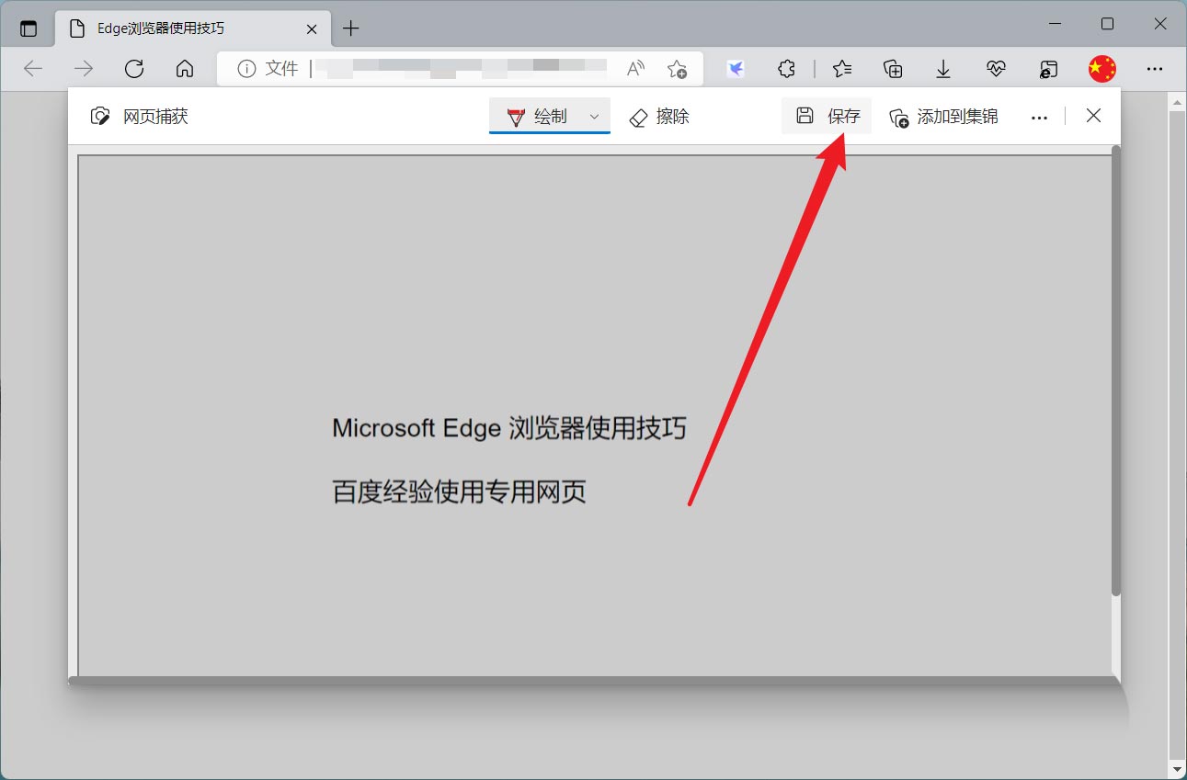1187x780 pixels.
Task: Click the page reload icon
Action: [x=134, y=68]
